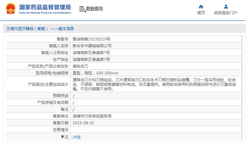Click the 备案单位 row label

[61, 116]
